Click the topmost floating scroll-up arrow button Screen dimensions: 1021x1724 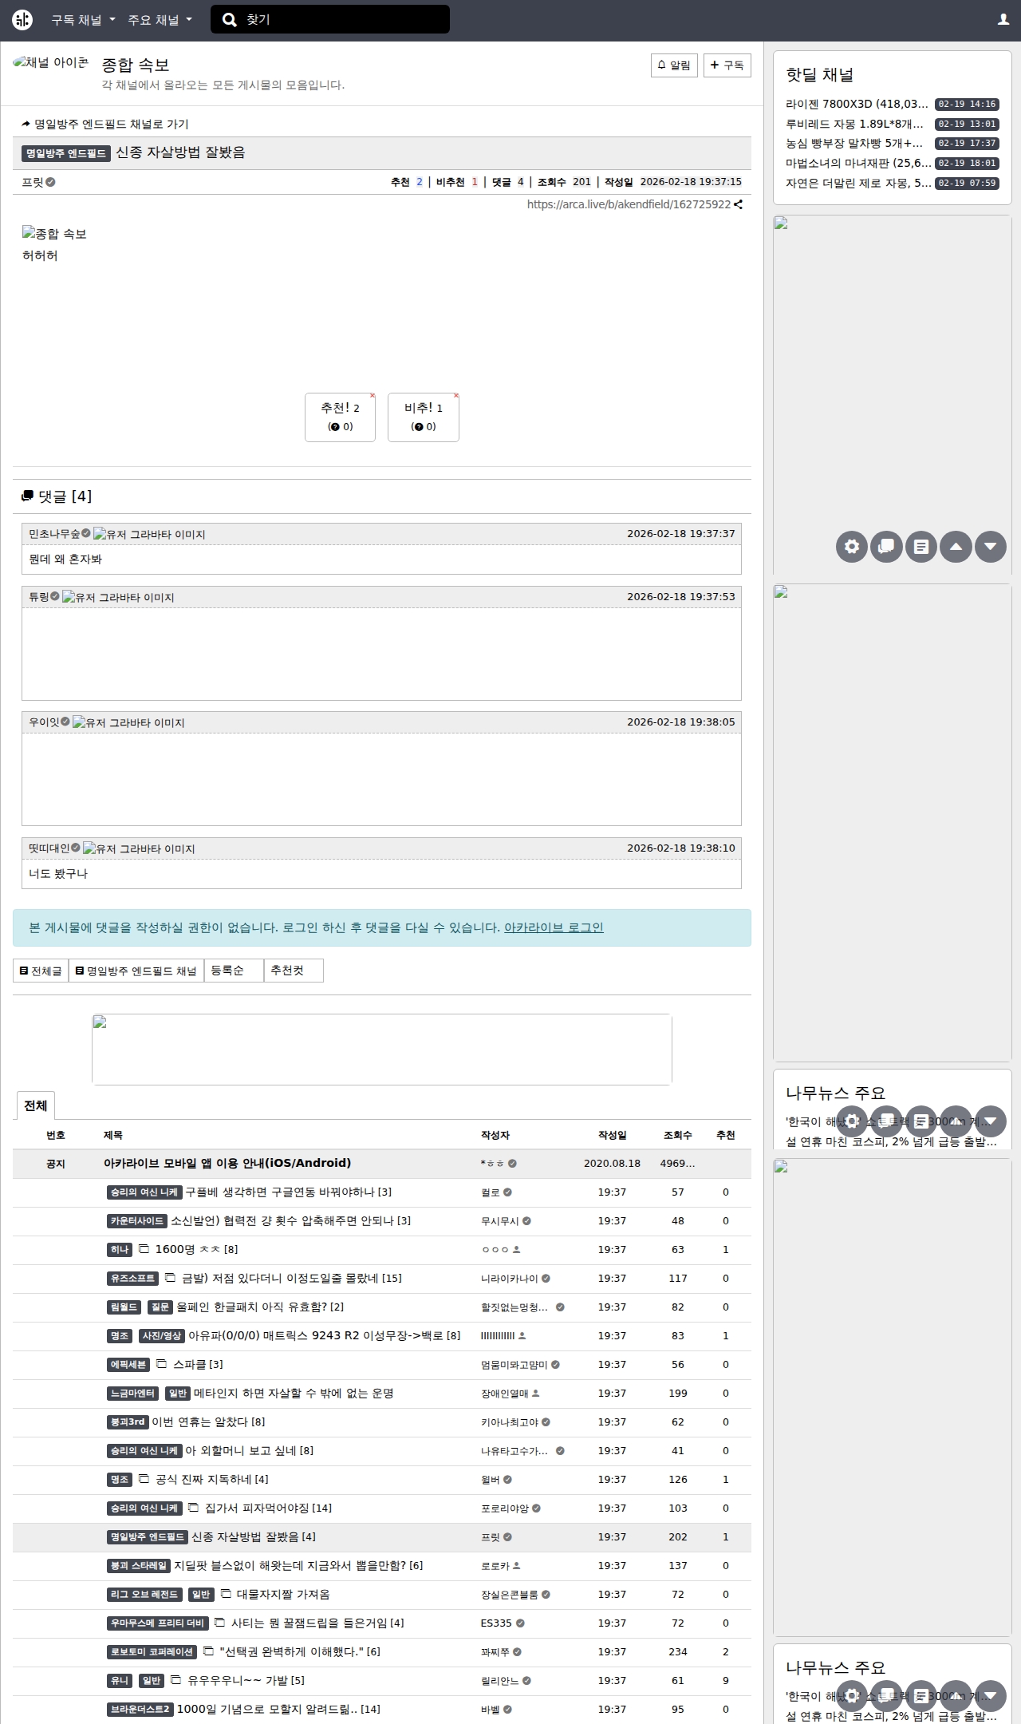[x=956, y=547]
